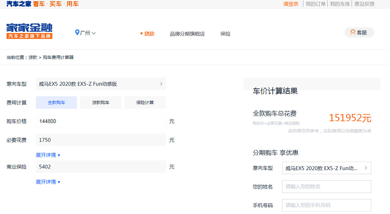Open 意向车型 selector in 分期购车 panel

(326, 168)
